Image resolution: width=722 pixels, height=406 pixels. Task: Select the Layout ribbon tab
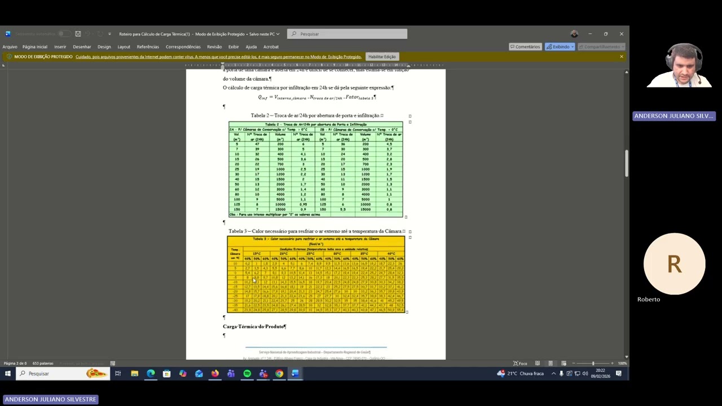click(x=124, y=47)
